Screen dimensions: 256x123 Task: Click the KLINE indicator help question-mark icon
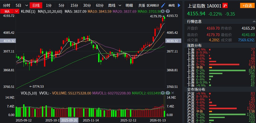click(167, 11)
